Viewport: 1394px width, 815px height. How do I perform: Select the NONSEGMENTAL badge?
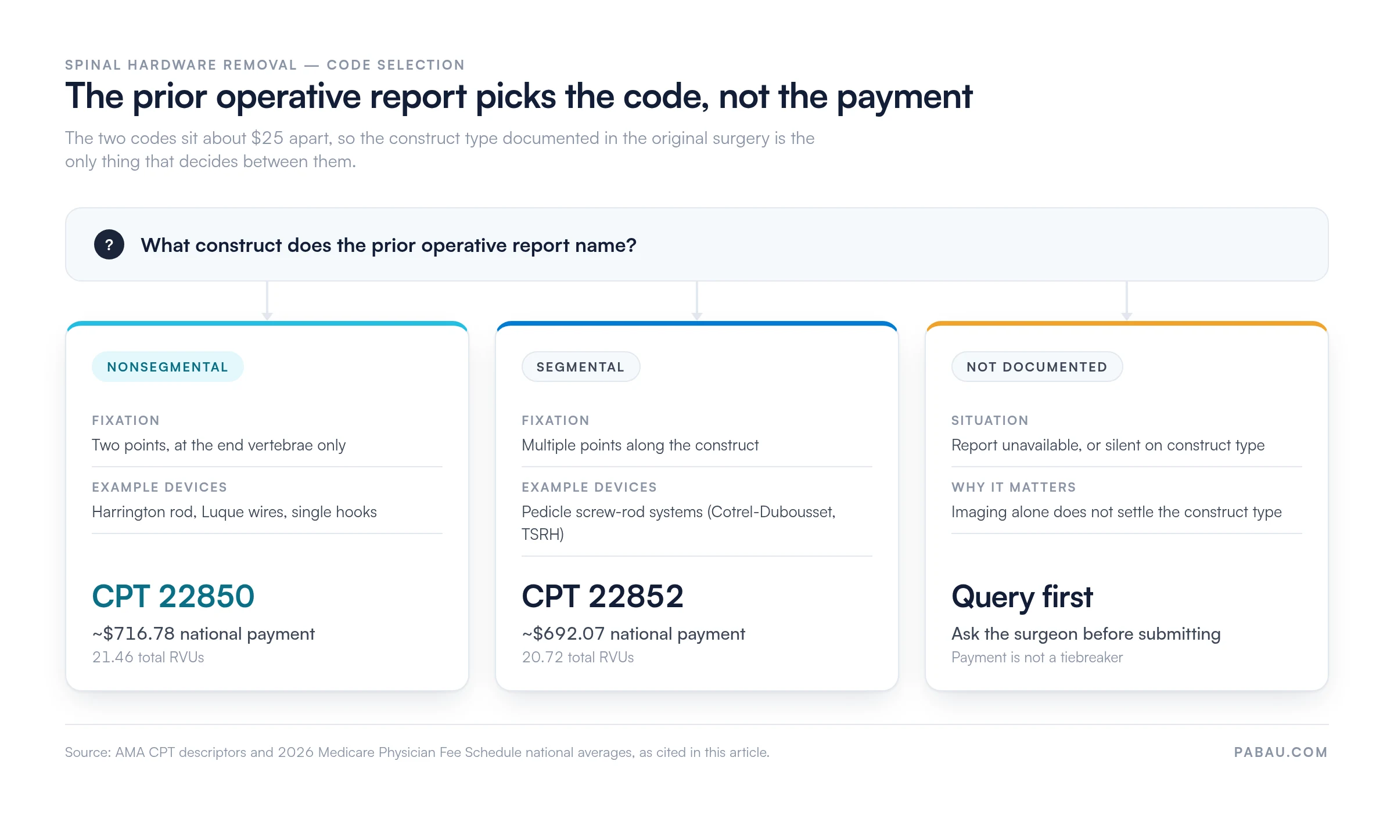(168, 367)
